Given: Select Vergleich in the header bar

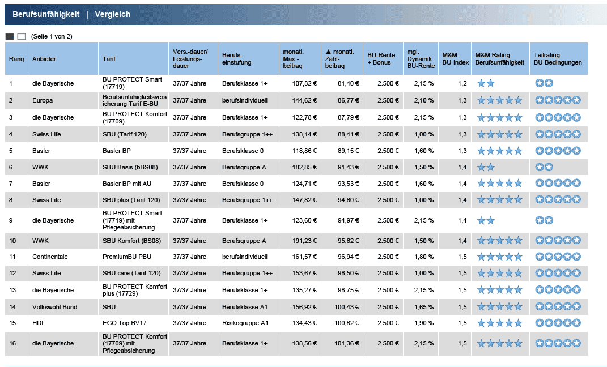Looking at the screenshot, I should [112, 15].
